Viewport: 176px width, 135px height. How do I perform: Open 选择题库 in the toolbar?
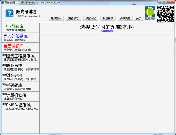[x=56, y=18]
